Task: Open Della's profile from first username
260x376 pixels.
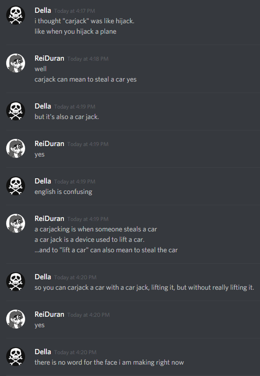Action: pos(43,10)
